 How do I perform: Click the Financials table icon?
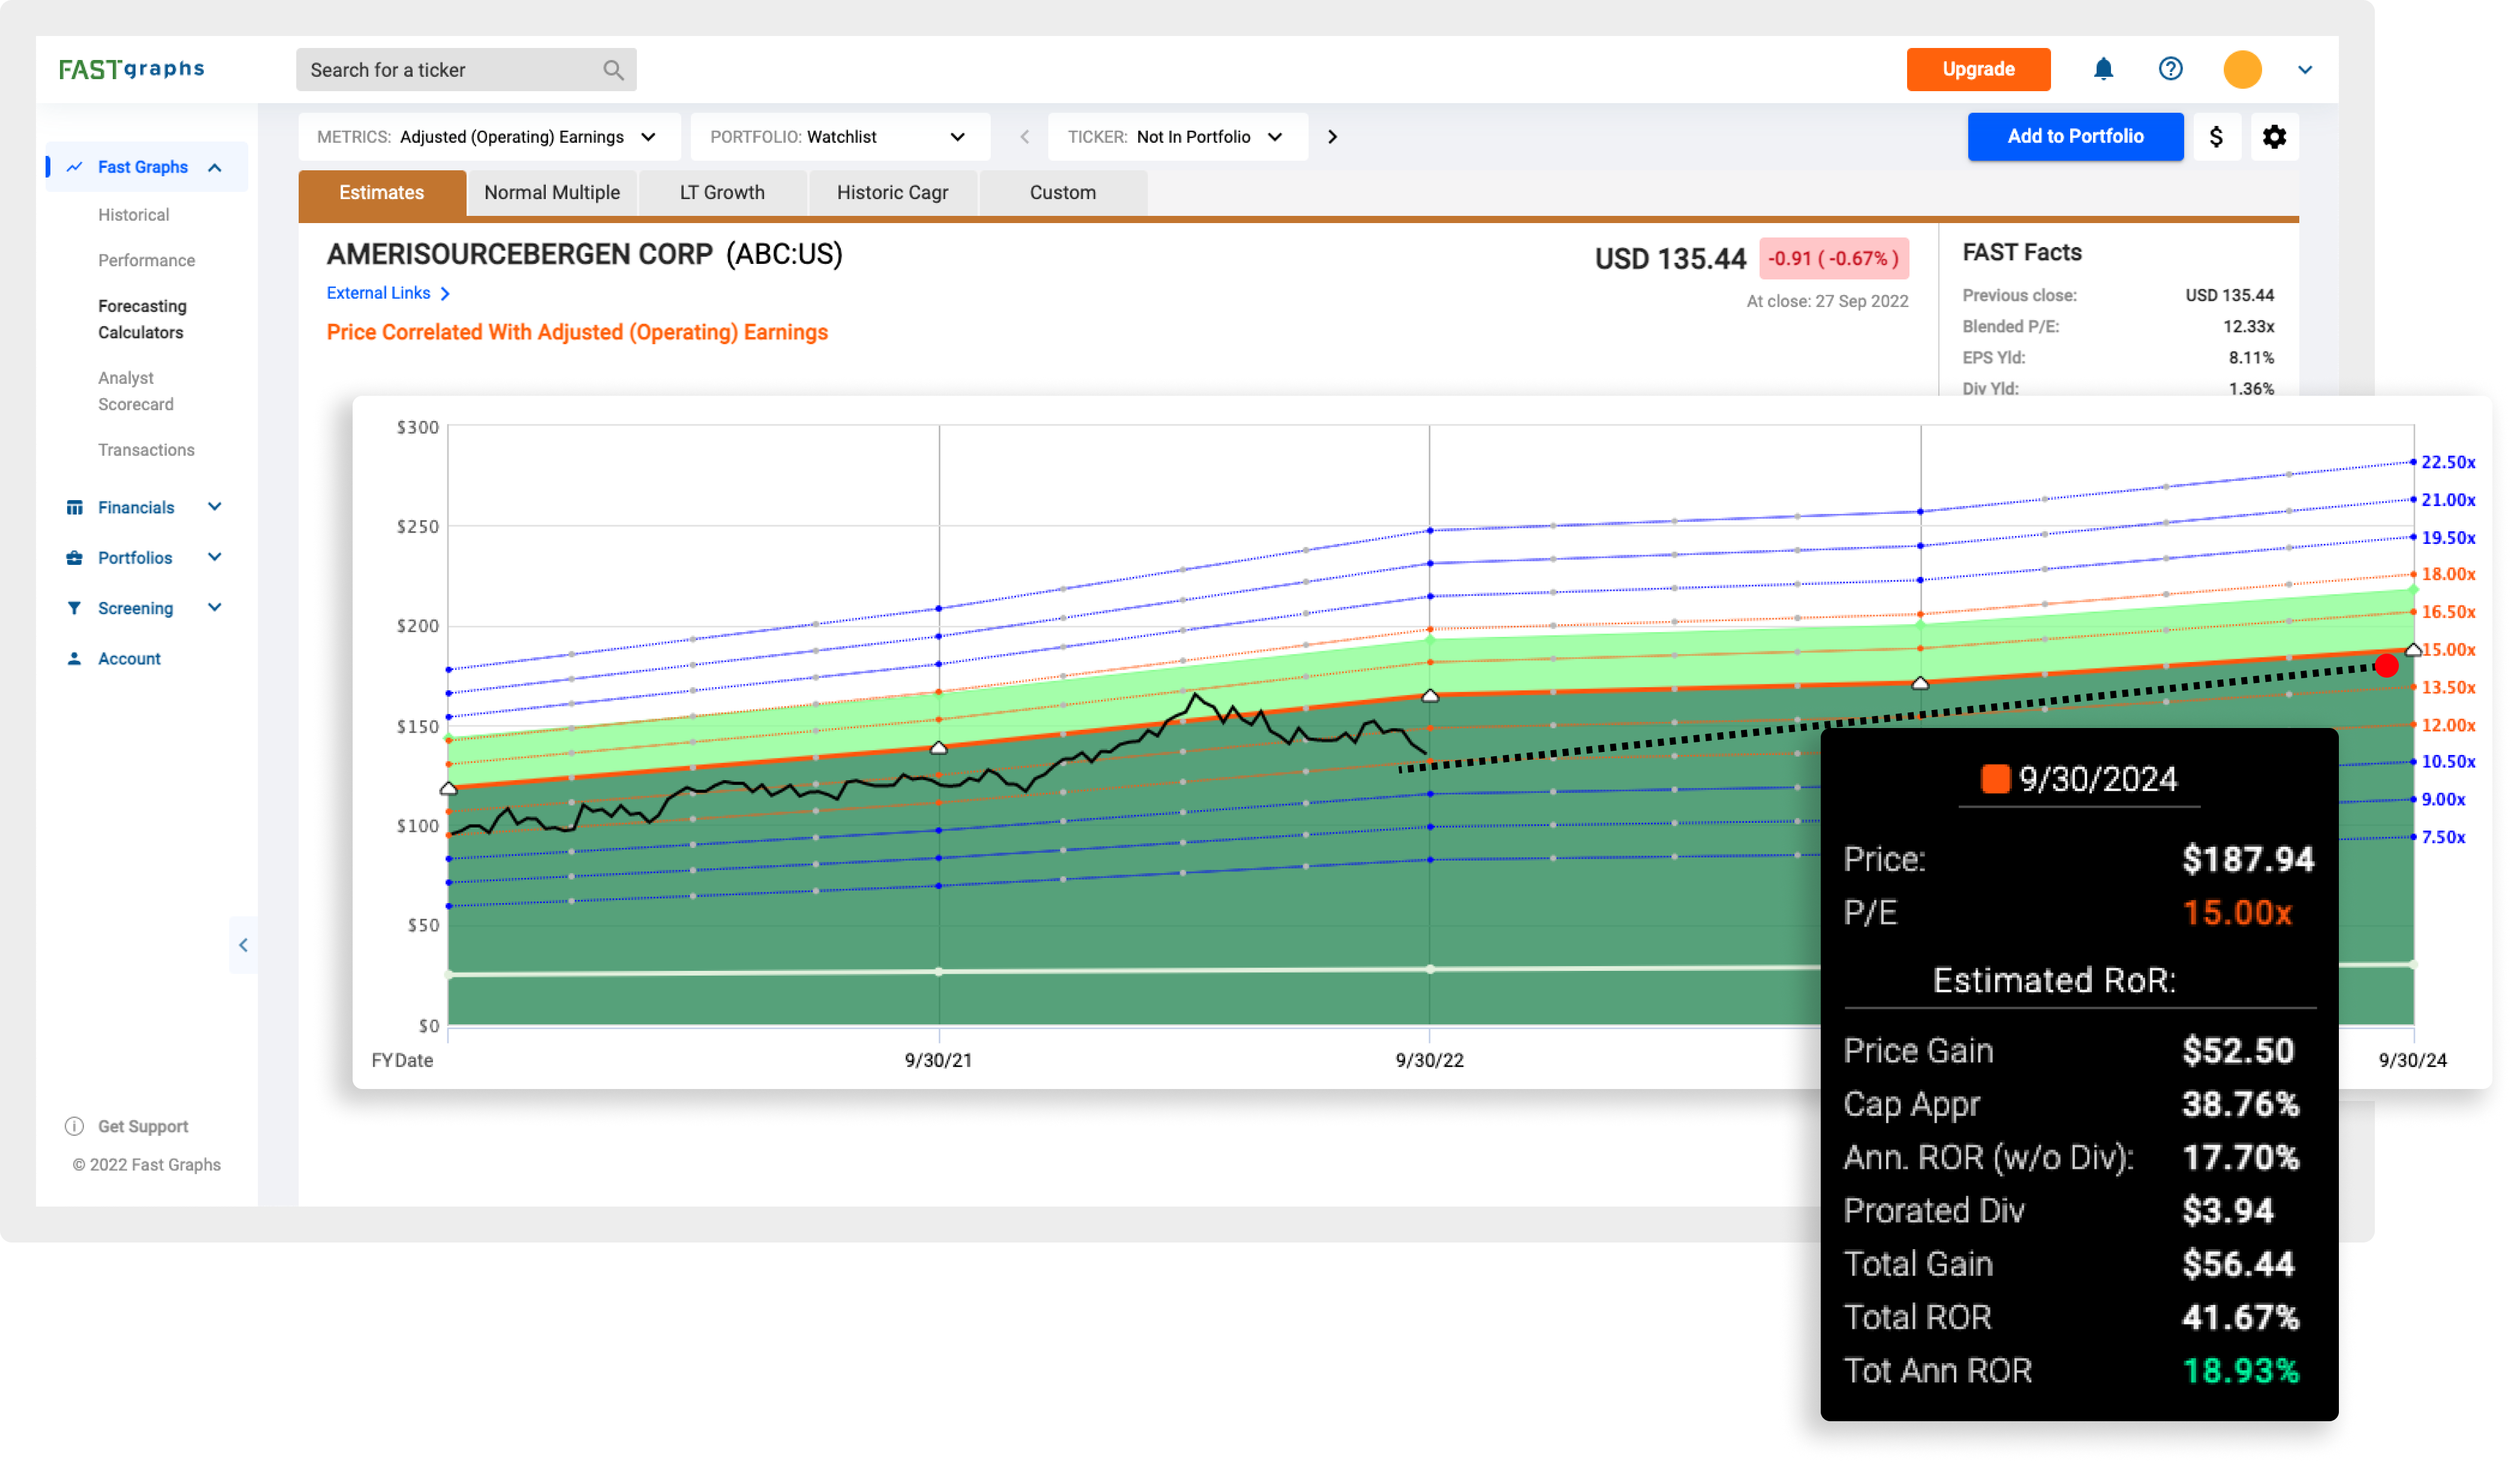coord(74,508)
